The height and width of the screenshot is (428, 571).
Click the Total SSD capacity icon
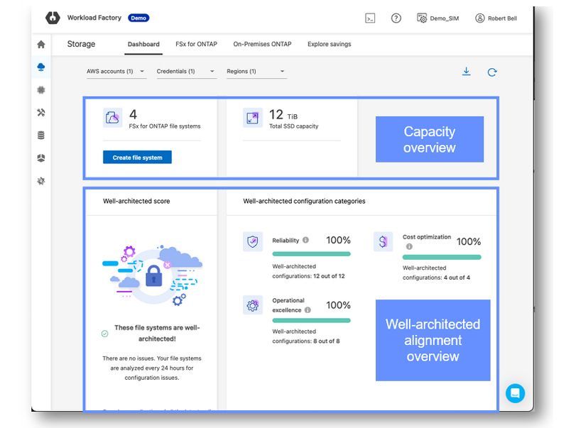click(x=253, y=118)
